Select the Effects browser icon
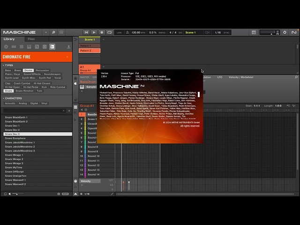 click(x=37, y=47)
